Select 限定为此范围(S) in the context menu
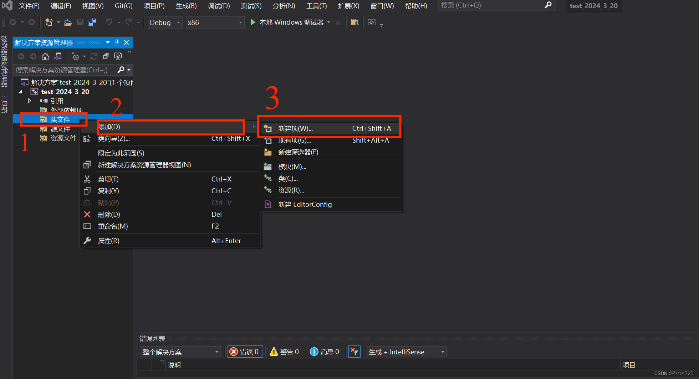Screen dimensions: 699x379 (x=170, y=153)
